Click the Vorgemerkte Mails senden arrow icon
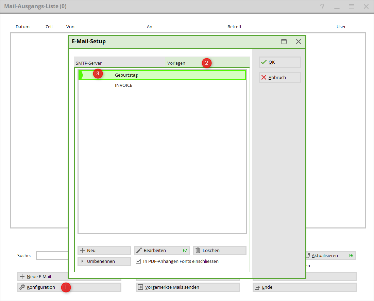 pyautogui.click(x=140, y=287)
